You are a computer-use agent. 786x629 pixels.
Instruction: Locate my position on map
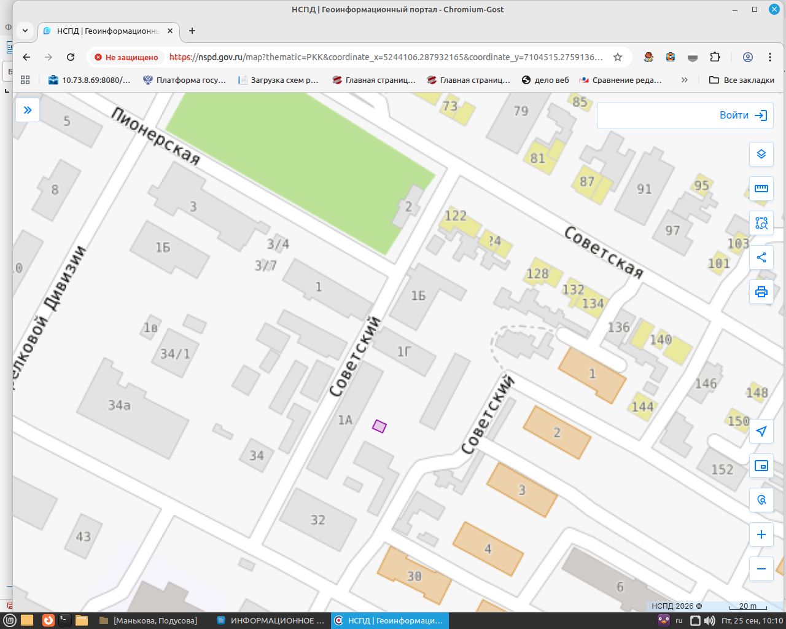[761, 431]
